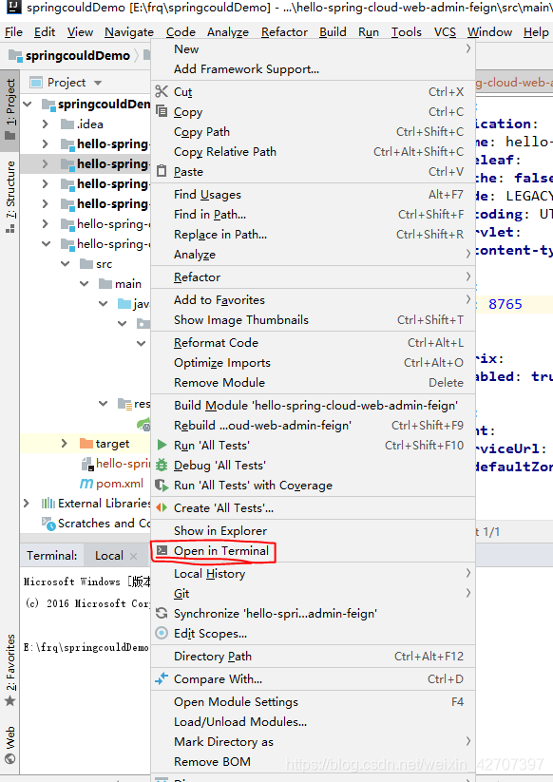Select Mark Directory as
Screen dimensions: 553x782
(x=313, y=741)
